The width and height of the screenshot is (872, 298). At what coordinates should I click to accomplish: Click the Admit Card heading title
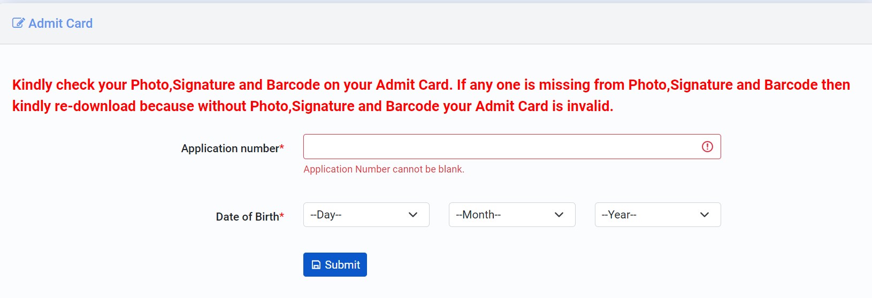click(60, 23)
